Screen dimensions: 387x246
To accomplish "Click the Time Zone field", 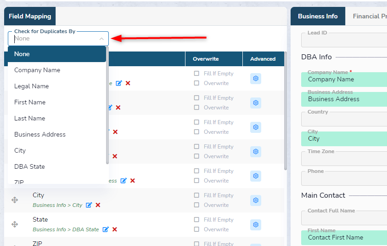I will click(x=344, y=159).
